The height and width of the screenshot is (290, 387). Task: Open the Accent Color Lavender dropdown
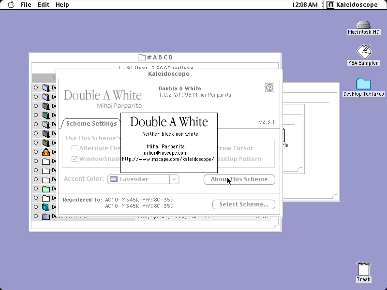point(143,179)
